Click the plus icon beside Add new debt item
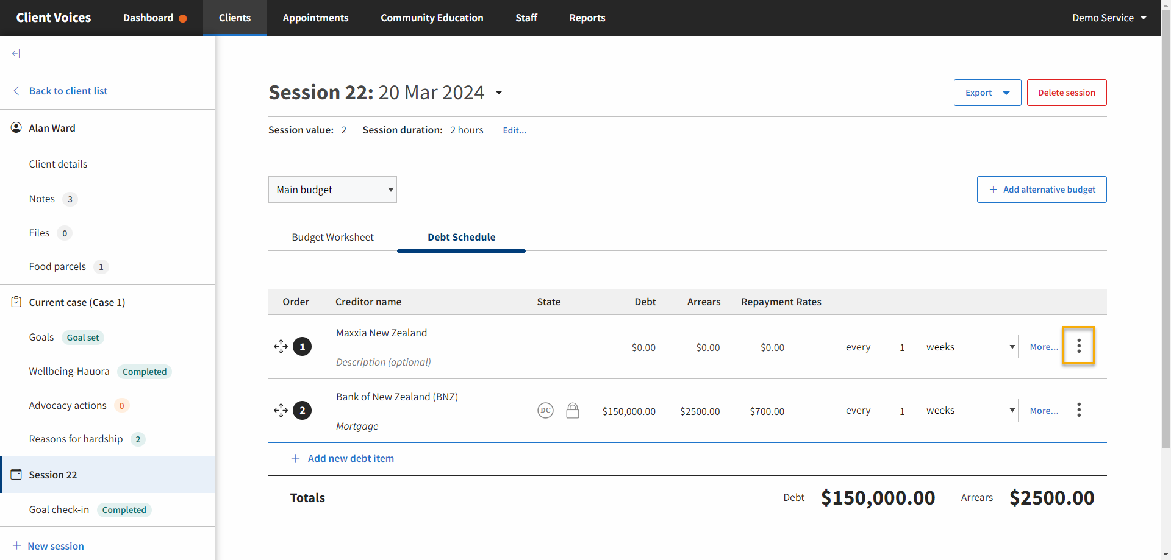Screen dimensions: 1171x560 click(x=295, y=458)
